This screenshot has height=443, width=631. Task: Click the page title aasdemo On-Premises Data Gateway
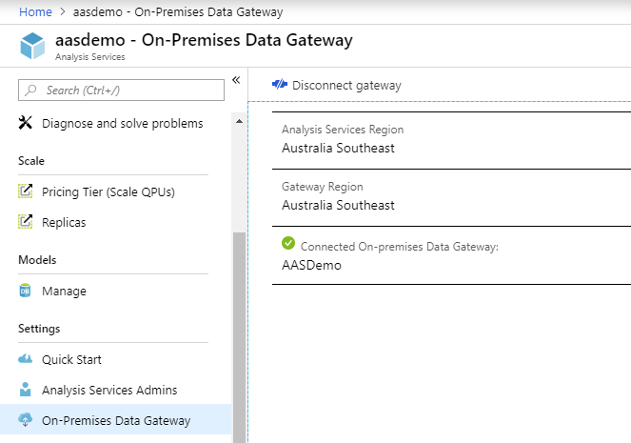[x=204, y=40]
